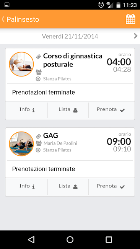Screen dimensions: 140x249
Task: Click location icon in ginnastica posturale card
Action: tap(38, 79)
